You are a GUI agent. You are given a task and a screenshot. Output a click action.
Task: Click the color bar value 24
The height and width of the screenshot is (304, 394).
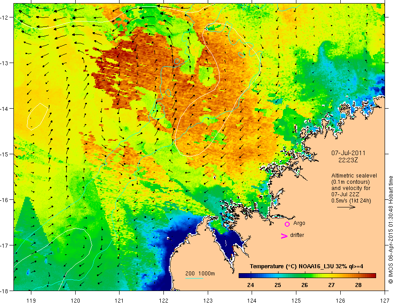[x=250, y=285]
